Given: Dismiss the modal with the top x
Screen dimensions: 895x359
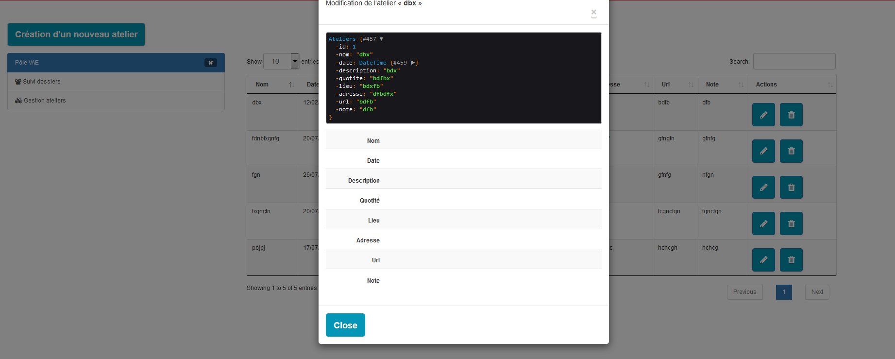Looking at the screenshot, I should pos(593,12).
